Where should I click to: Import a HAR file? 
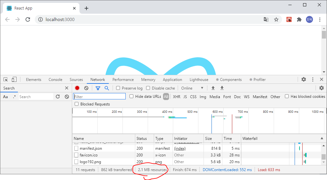coord(213,88)
